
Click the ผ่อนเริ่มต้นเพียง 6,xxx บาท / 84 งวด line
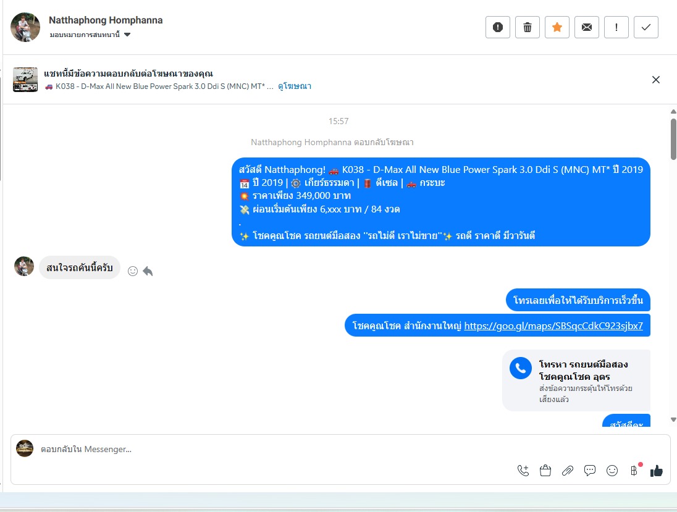tap(326, 209)
